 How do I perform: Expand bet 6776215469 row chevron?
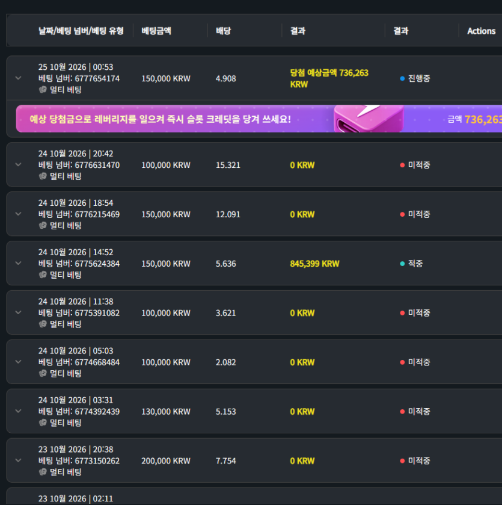point(18,214)
